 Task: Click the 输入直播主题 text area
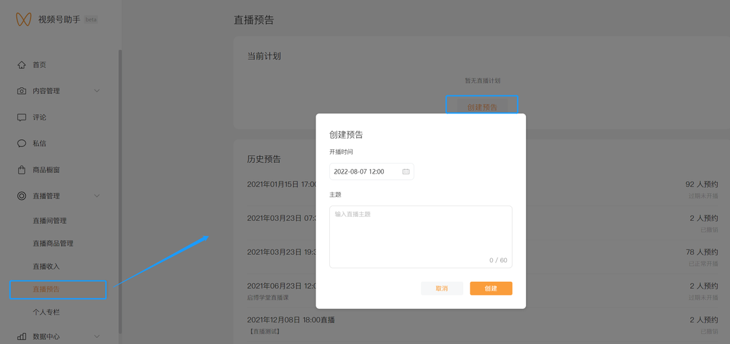pos(420,237)
